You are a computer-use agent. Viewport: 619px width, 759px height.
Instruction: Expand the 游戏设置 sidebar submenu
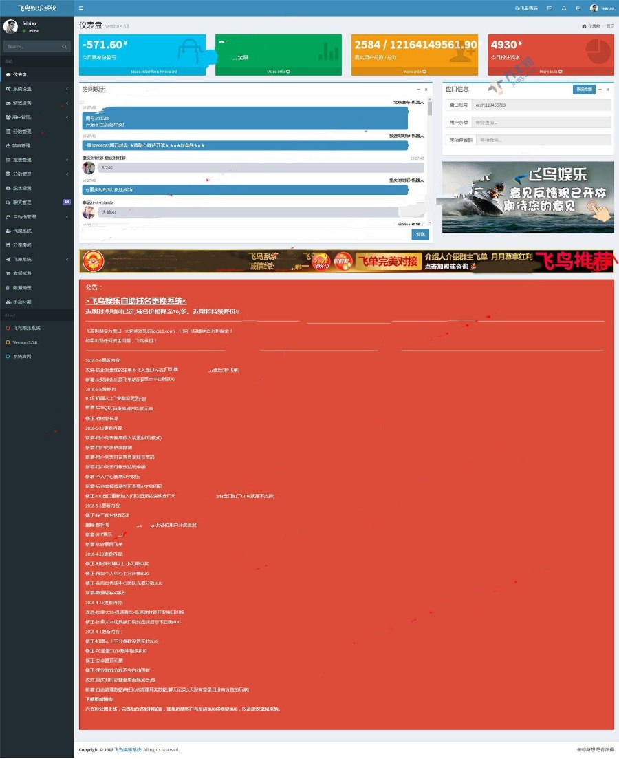point(36,103)
